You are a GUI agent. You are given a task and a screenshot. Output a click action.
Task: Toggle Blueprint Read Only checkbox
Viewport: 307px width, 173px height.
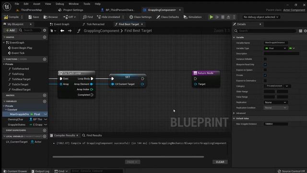pyautogui.click(x=265, y=64)
